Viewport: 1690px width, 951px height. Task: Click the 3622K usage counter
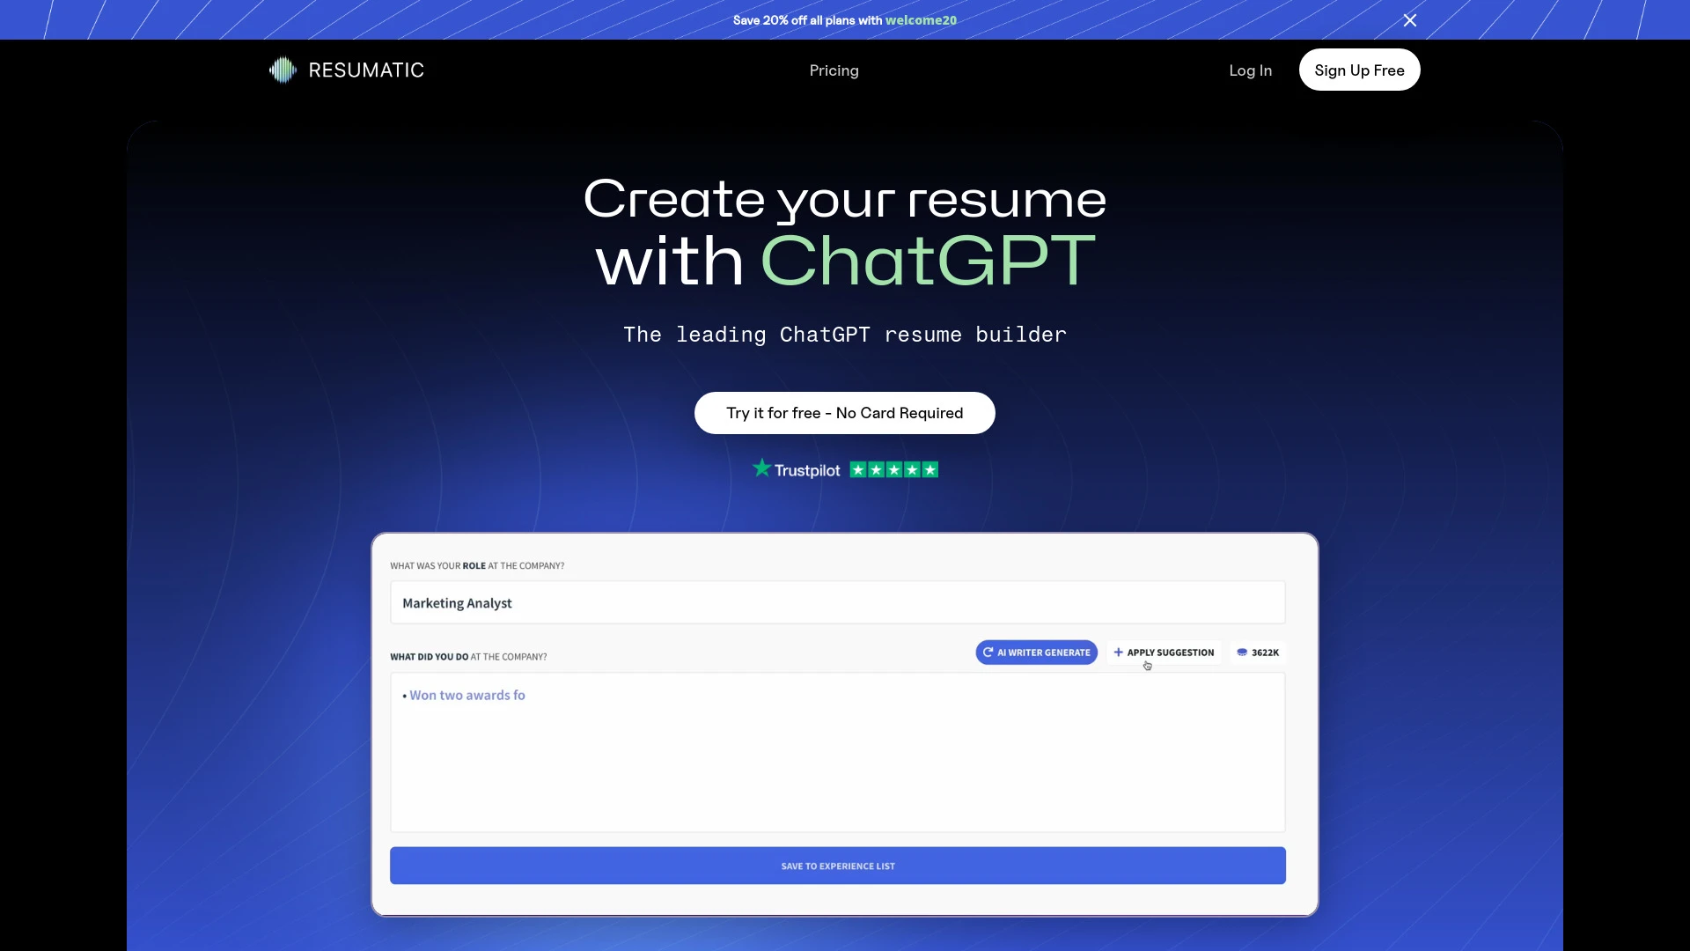pyautogui.click(x=1264, y=652)
